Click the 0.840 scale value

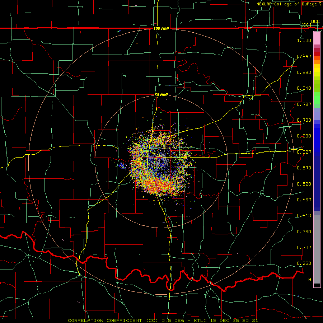click(304, 88)
